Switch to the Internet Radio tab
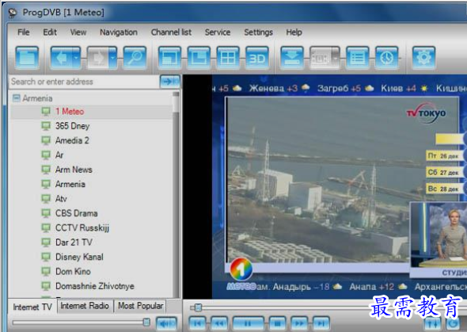467x332 pixels. click(x=85, y=306)
